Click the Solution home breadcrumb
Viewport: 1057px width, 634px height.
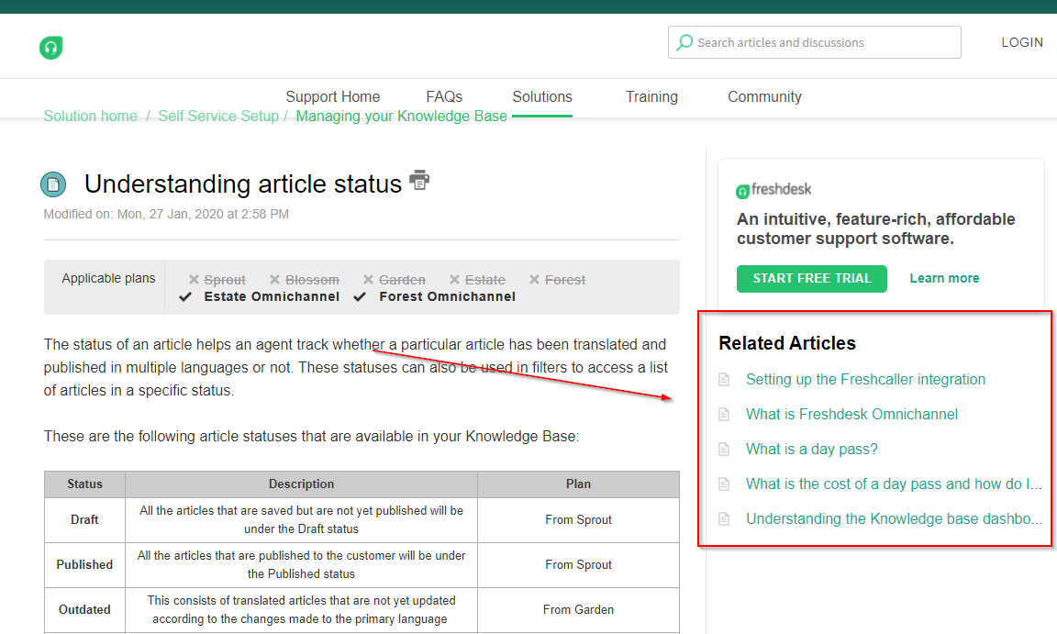coord(90,116)
